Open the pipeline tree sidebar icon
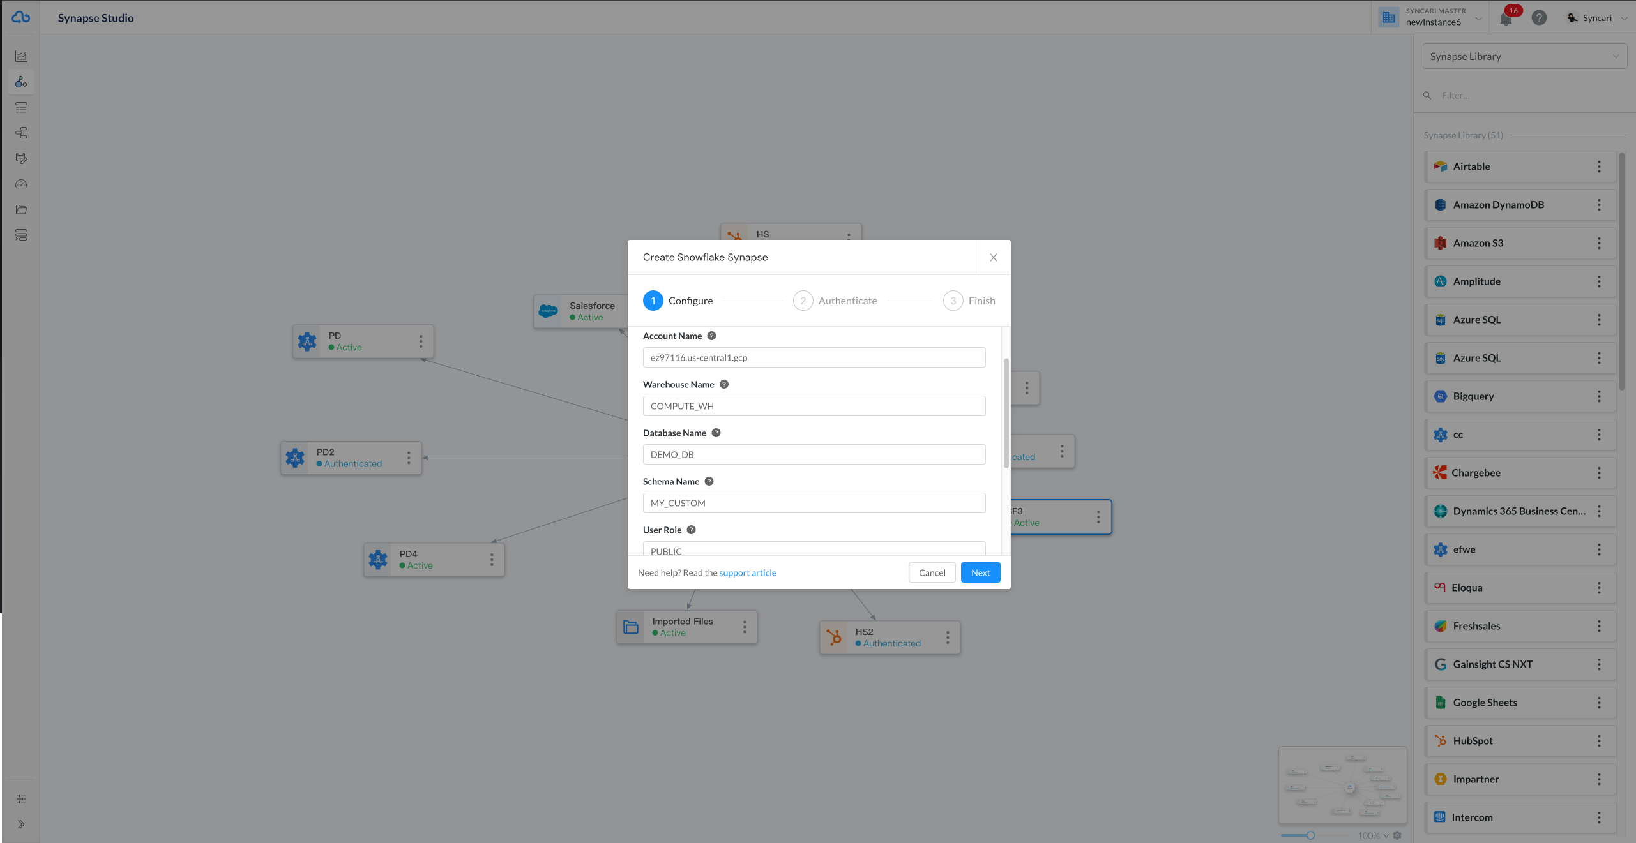Image resolution: width=1636 pixels, height=843 pixels. 21,133
